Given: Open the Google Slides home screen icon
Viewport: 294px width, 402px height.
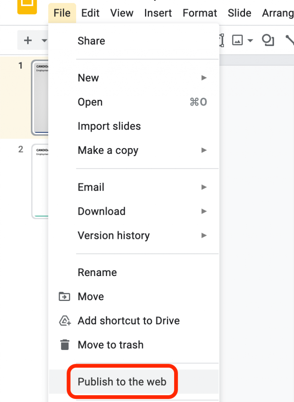Looking at the screenshot, I should [x=27, y=7].
